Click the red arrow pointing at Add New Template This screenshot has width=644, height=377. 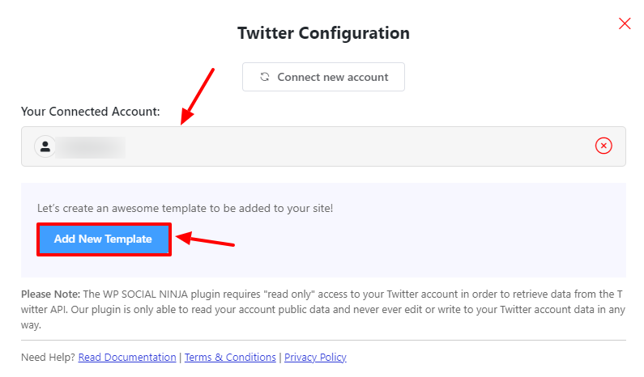204,239
